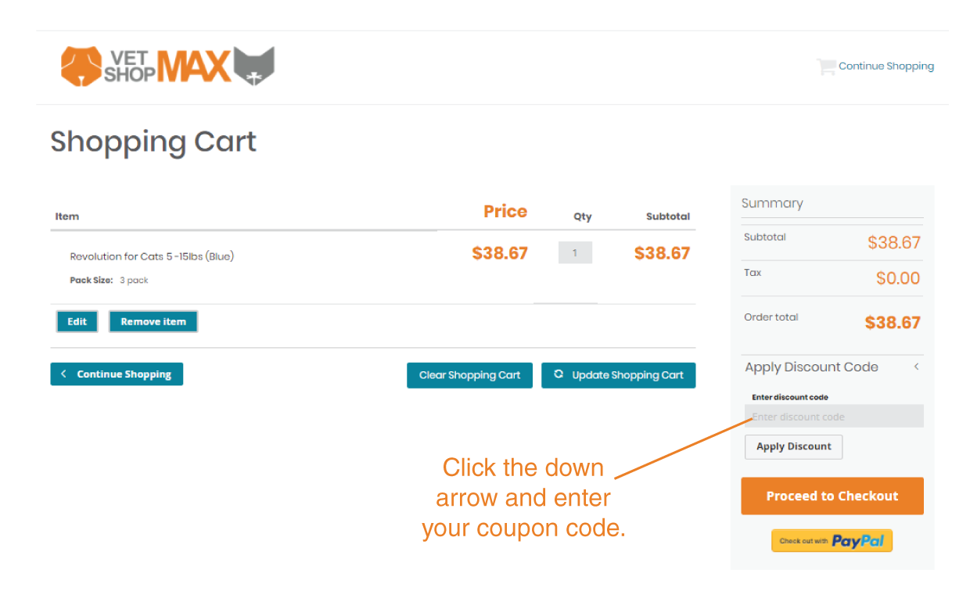Viewport: 970px width, 591px height.
Task: Click the left chevron on Continue Shopping button
Action: coord(64,374)
